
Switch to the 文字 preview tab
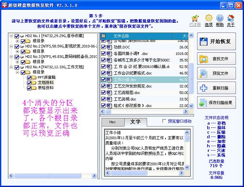point(136,122)
